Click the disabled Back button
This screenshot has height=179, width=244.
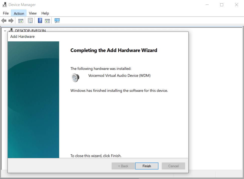pyautogui.click(x=123, y=166)
